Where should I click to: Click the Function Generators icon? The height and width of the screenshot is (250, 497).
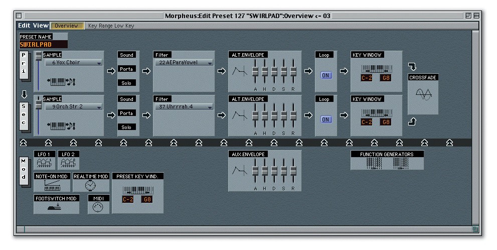(387, 163)
